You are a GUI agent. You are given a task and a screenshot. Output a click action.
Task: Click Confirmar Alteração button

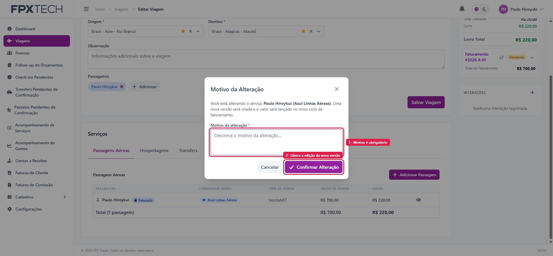coord(314,167)
